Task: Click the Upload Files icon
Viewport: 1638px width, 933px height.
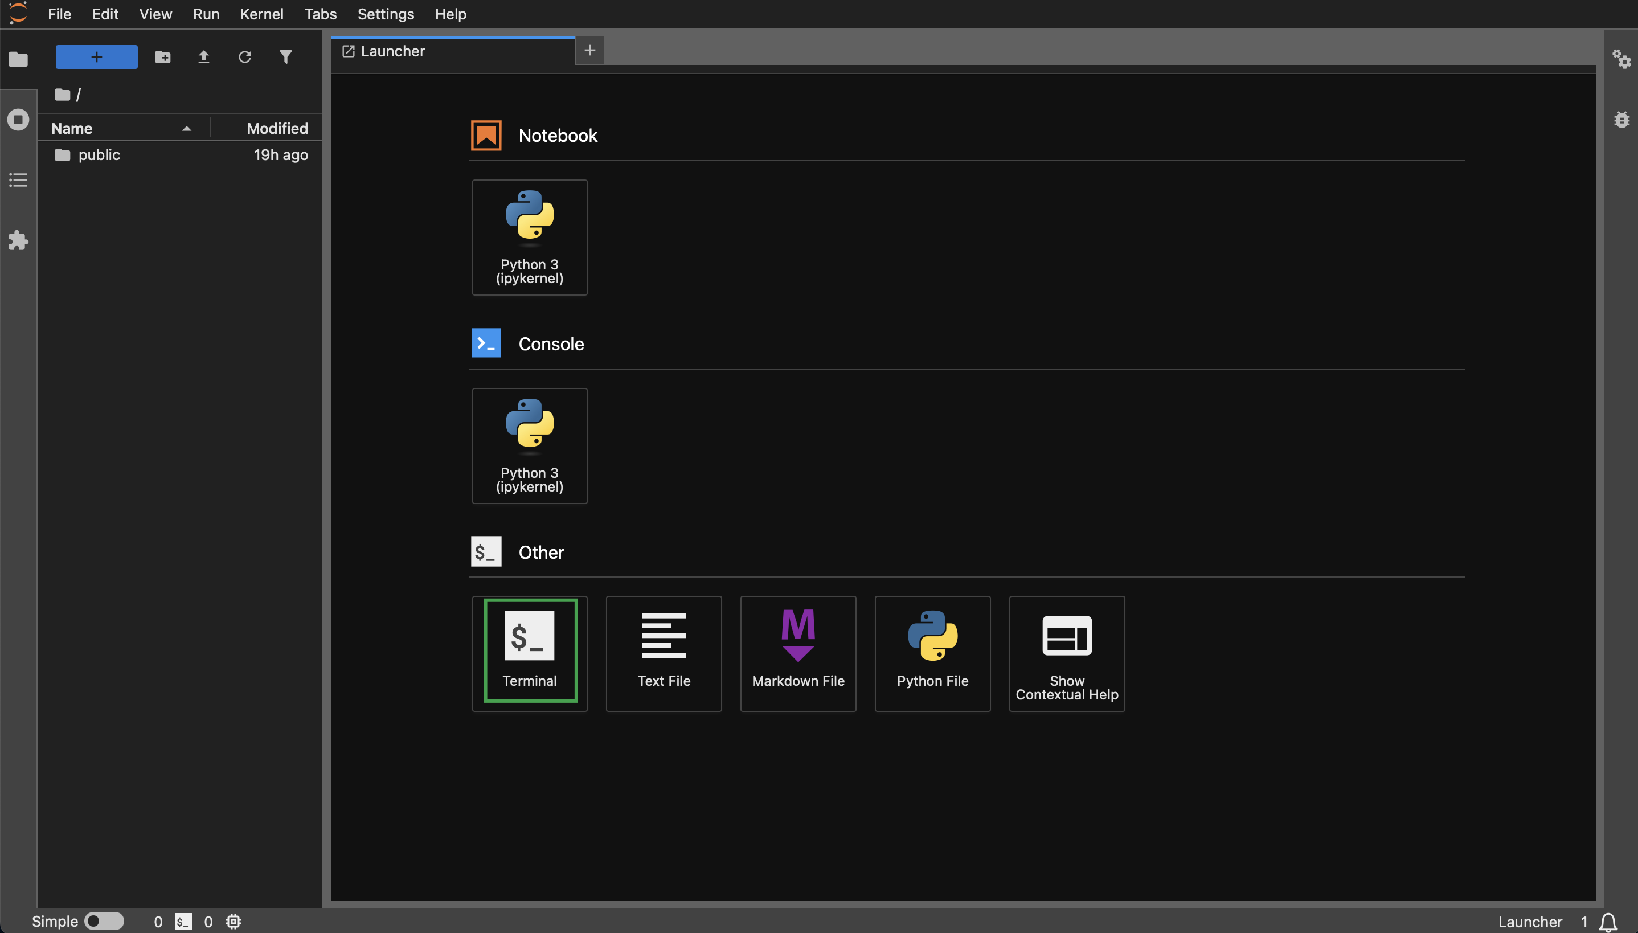Action: (204, 57)
